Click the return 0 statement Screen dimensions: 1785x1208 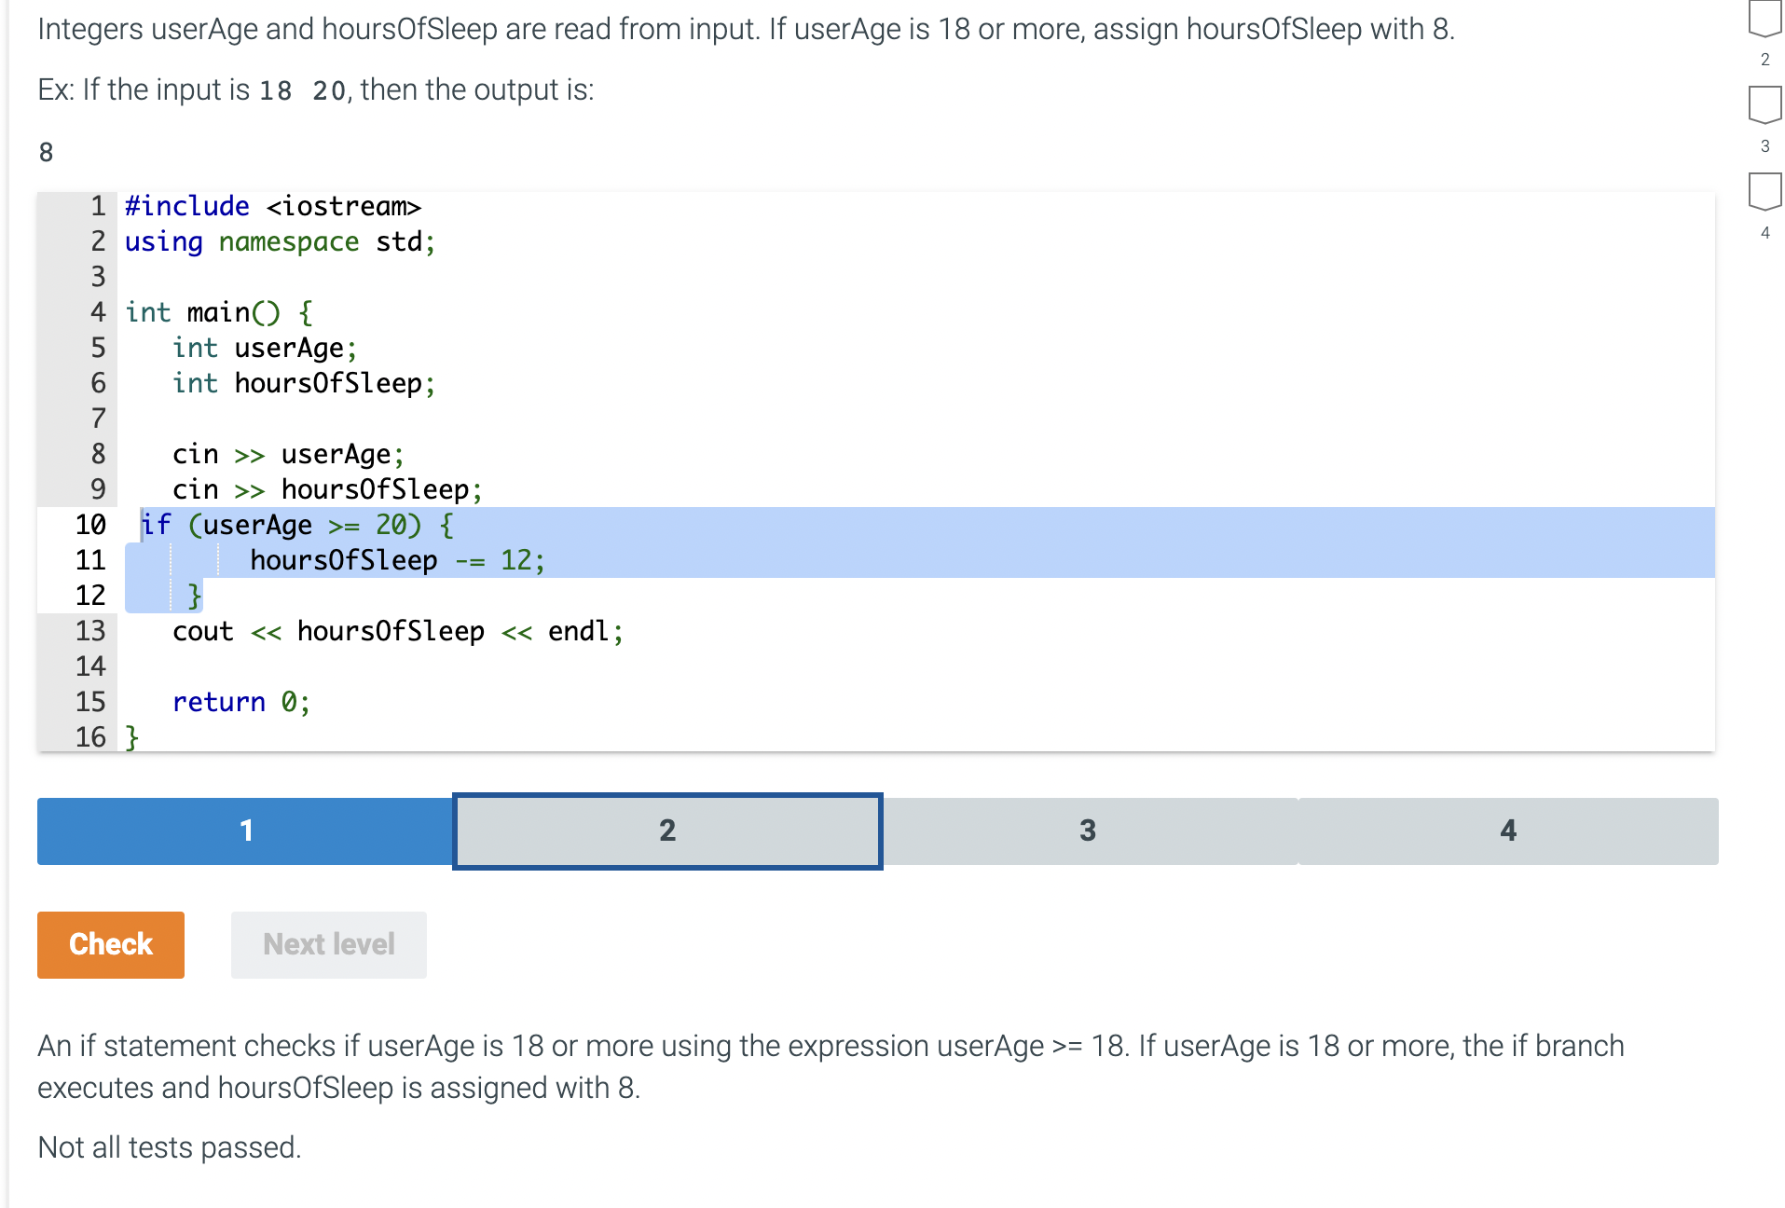tap(240, 701)
